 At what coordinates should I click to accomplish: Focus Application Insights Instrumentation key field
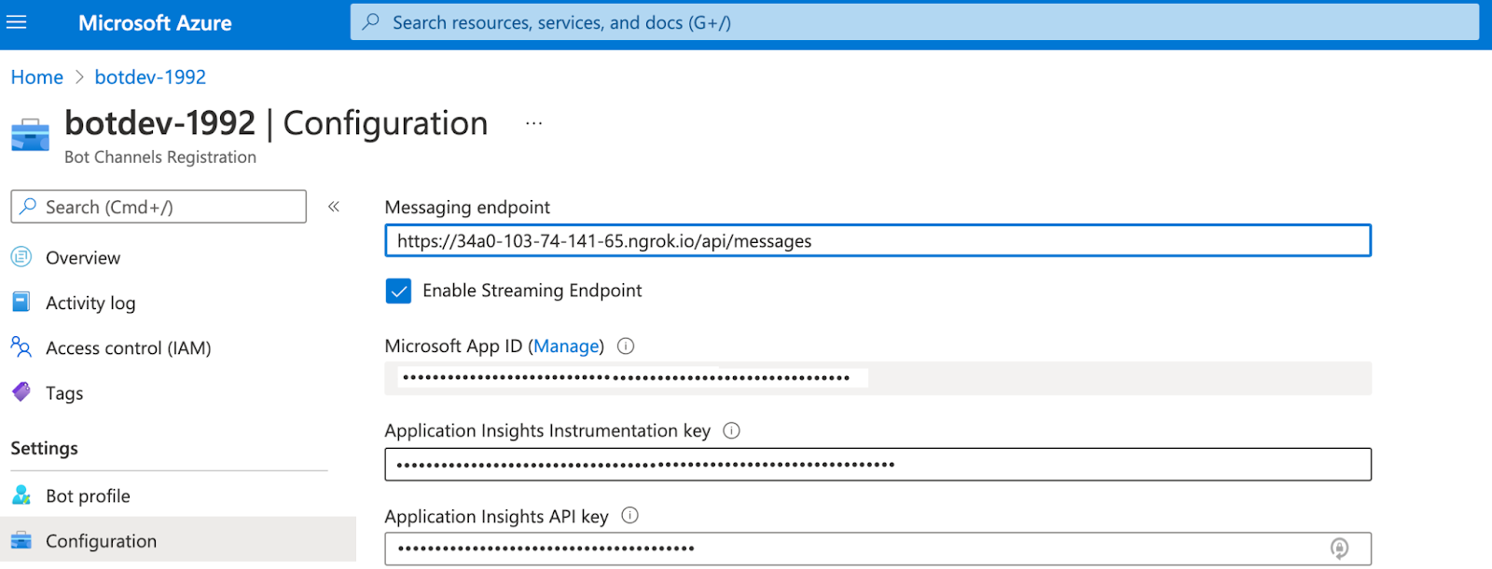877,465
